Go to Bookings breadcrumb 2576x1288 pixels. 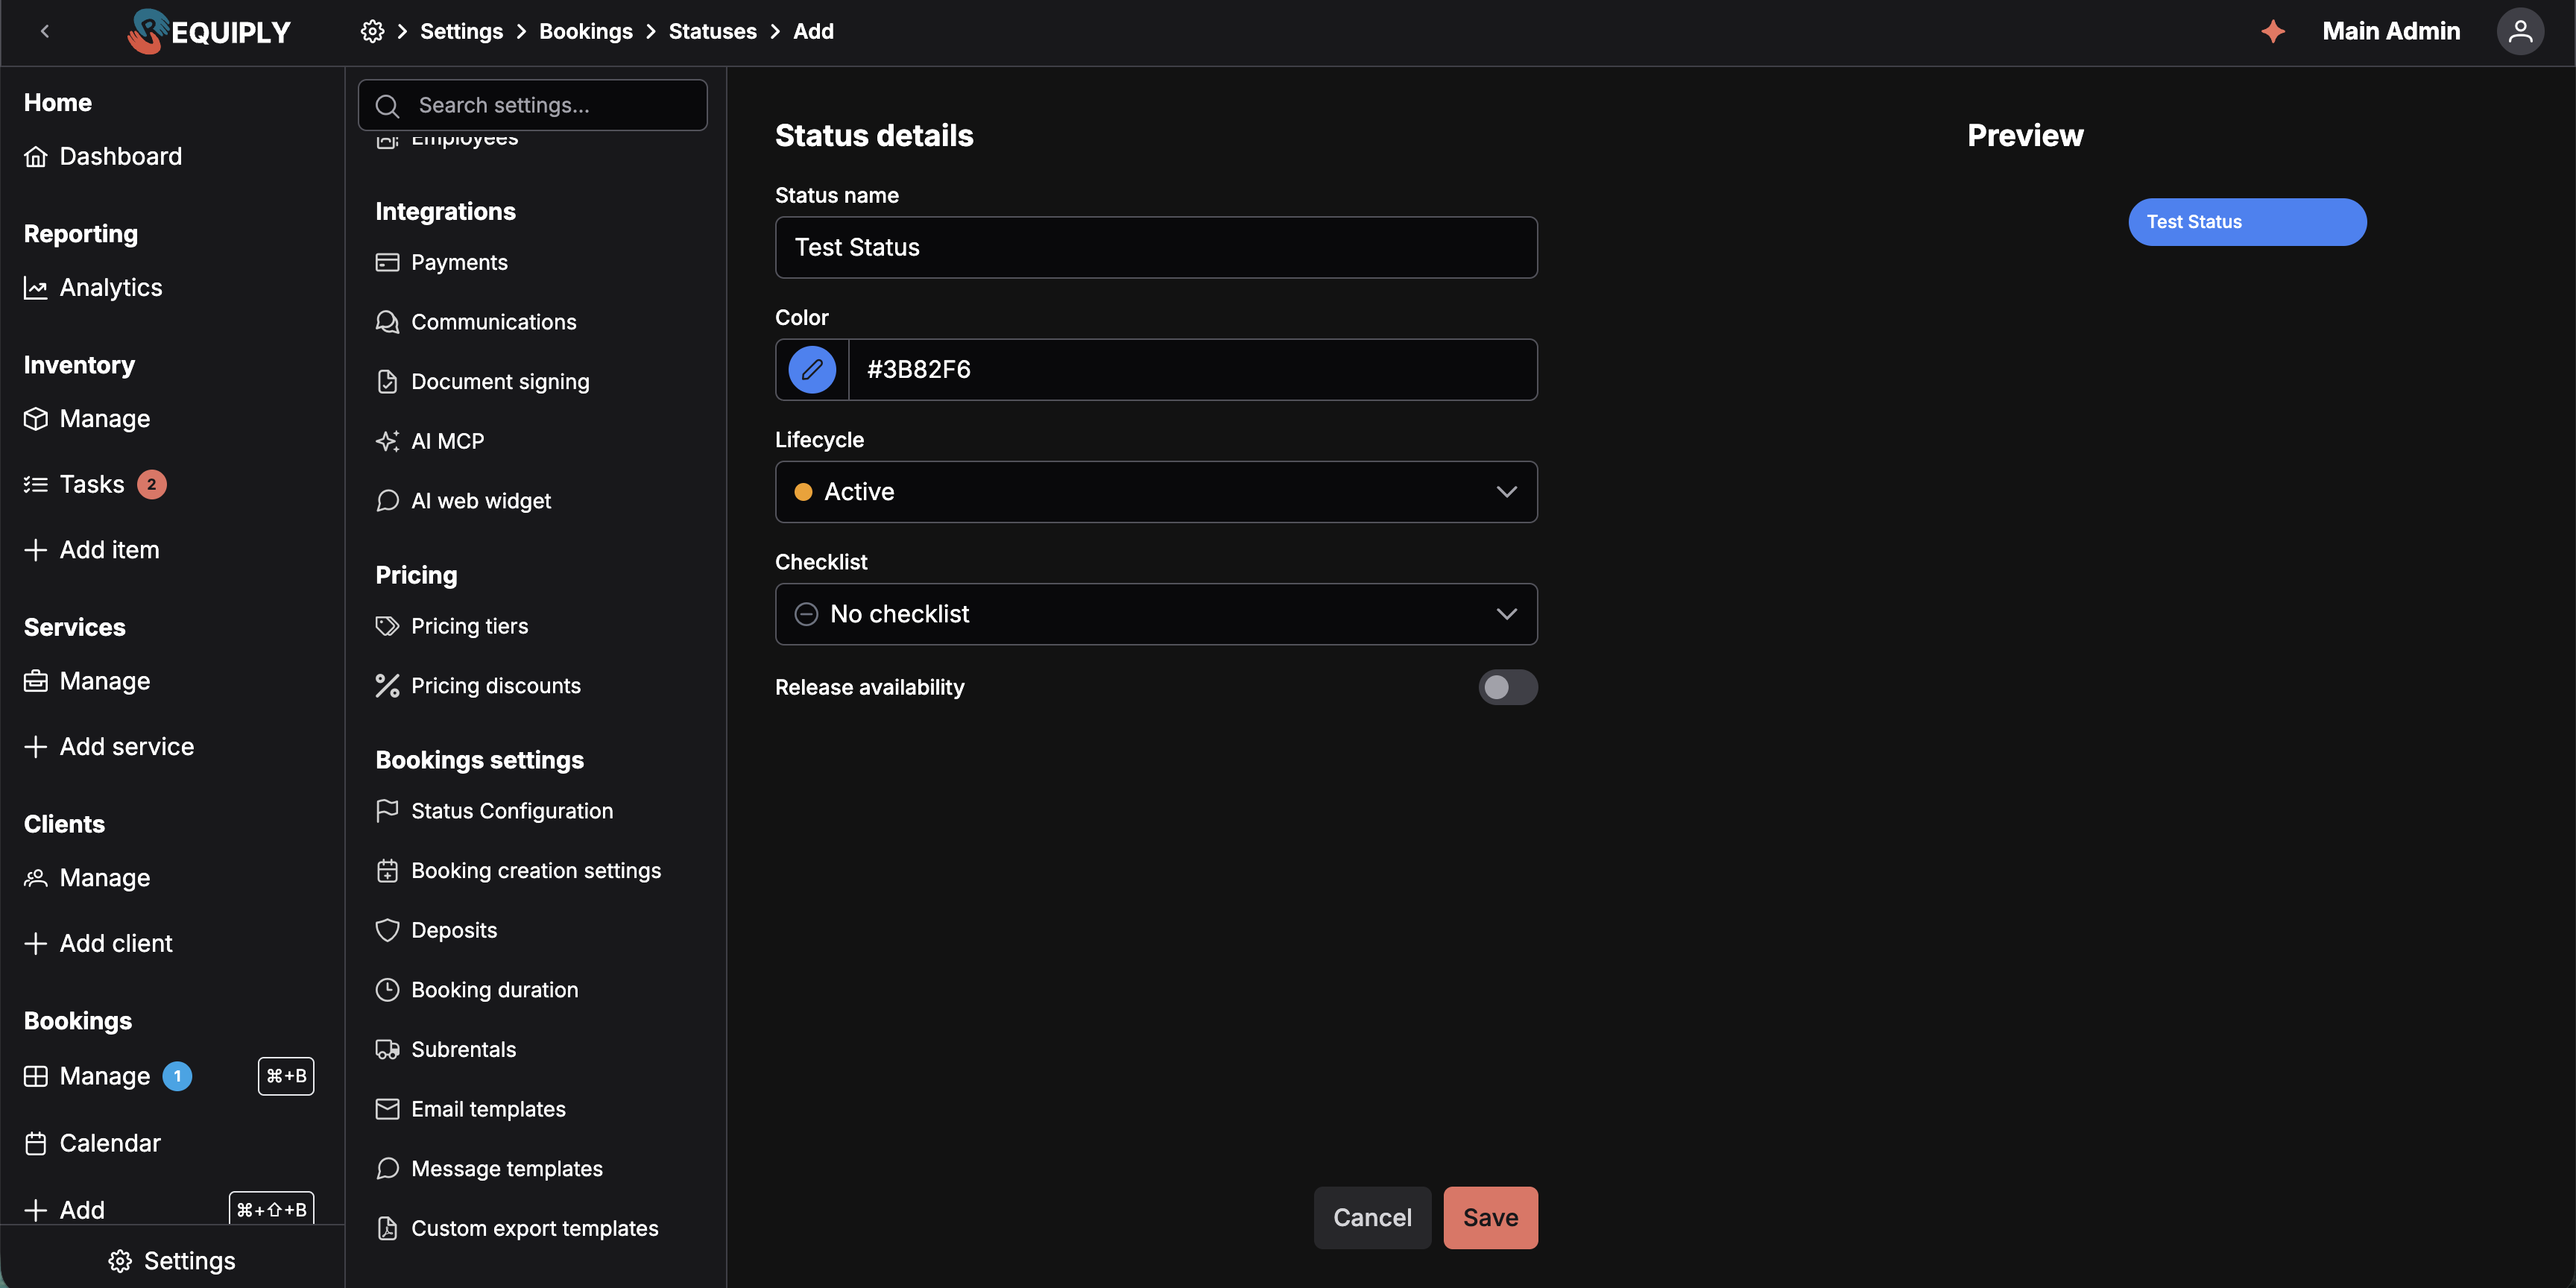pyautogui.click(x=586, y=32)
